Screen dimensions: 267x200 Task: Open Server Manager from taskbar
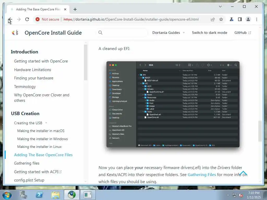[x=23, y=195]
